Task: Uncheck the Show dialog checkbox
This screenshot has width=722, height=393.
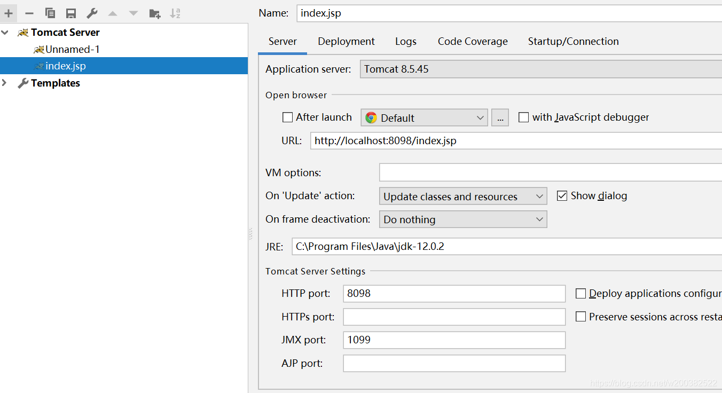Action: point(562,195)
